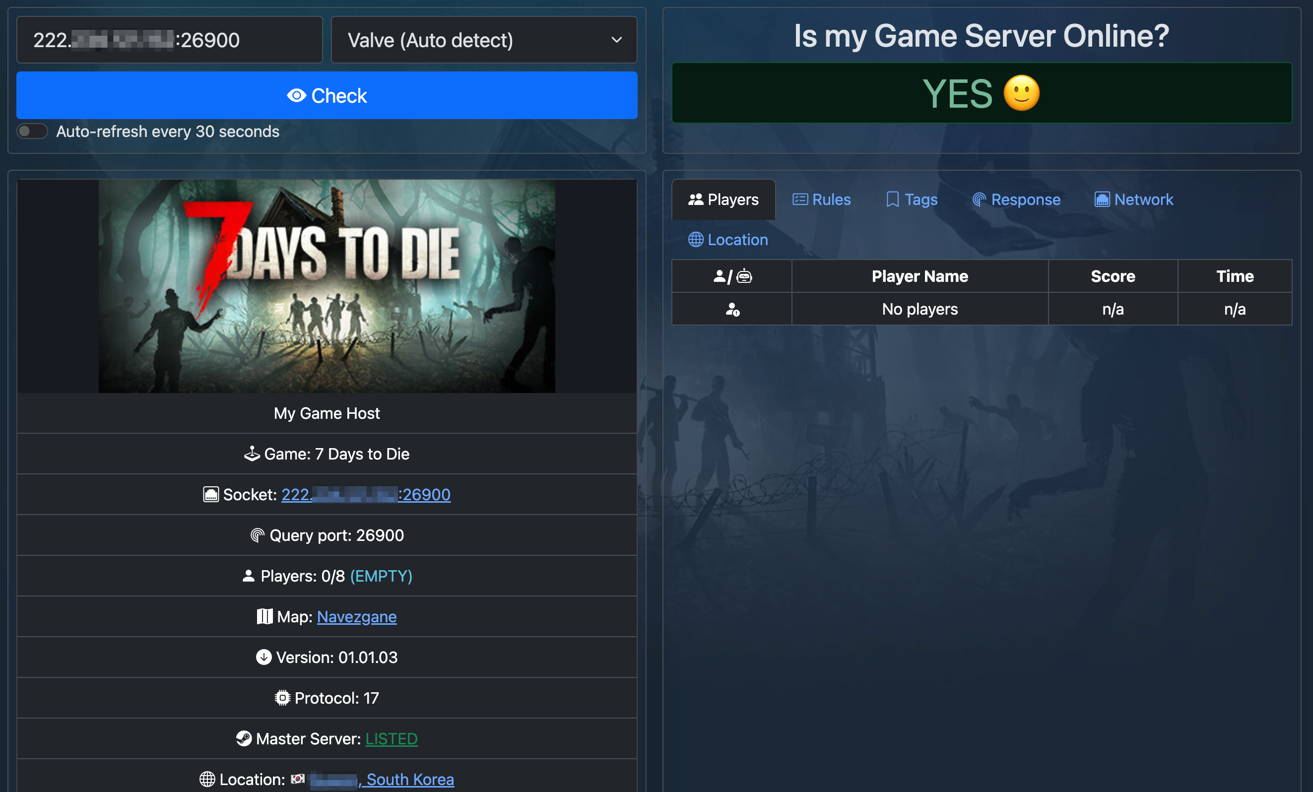The width and height of the screenshot is (1313, 792).
Task: Click the 7 Days to Die banner image
Action: tap(327, 286)
